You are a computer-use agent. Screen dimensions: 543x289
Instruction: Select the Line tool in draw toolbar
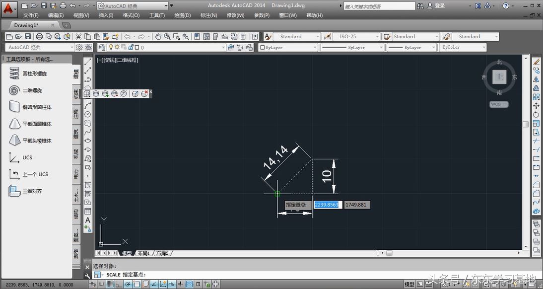(x=88, y=62)
